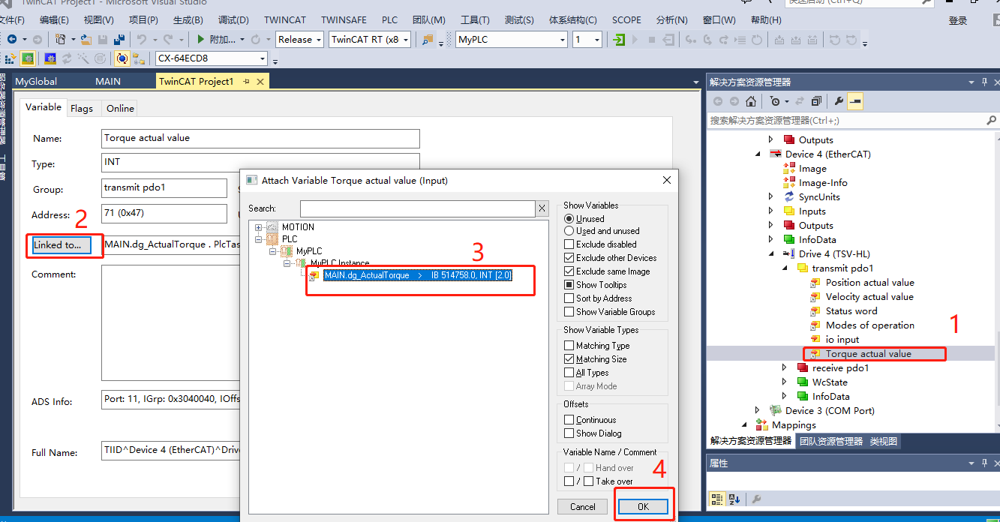
Task: Check the All Types checkbox
Action: pos(569,373)
